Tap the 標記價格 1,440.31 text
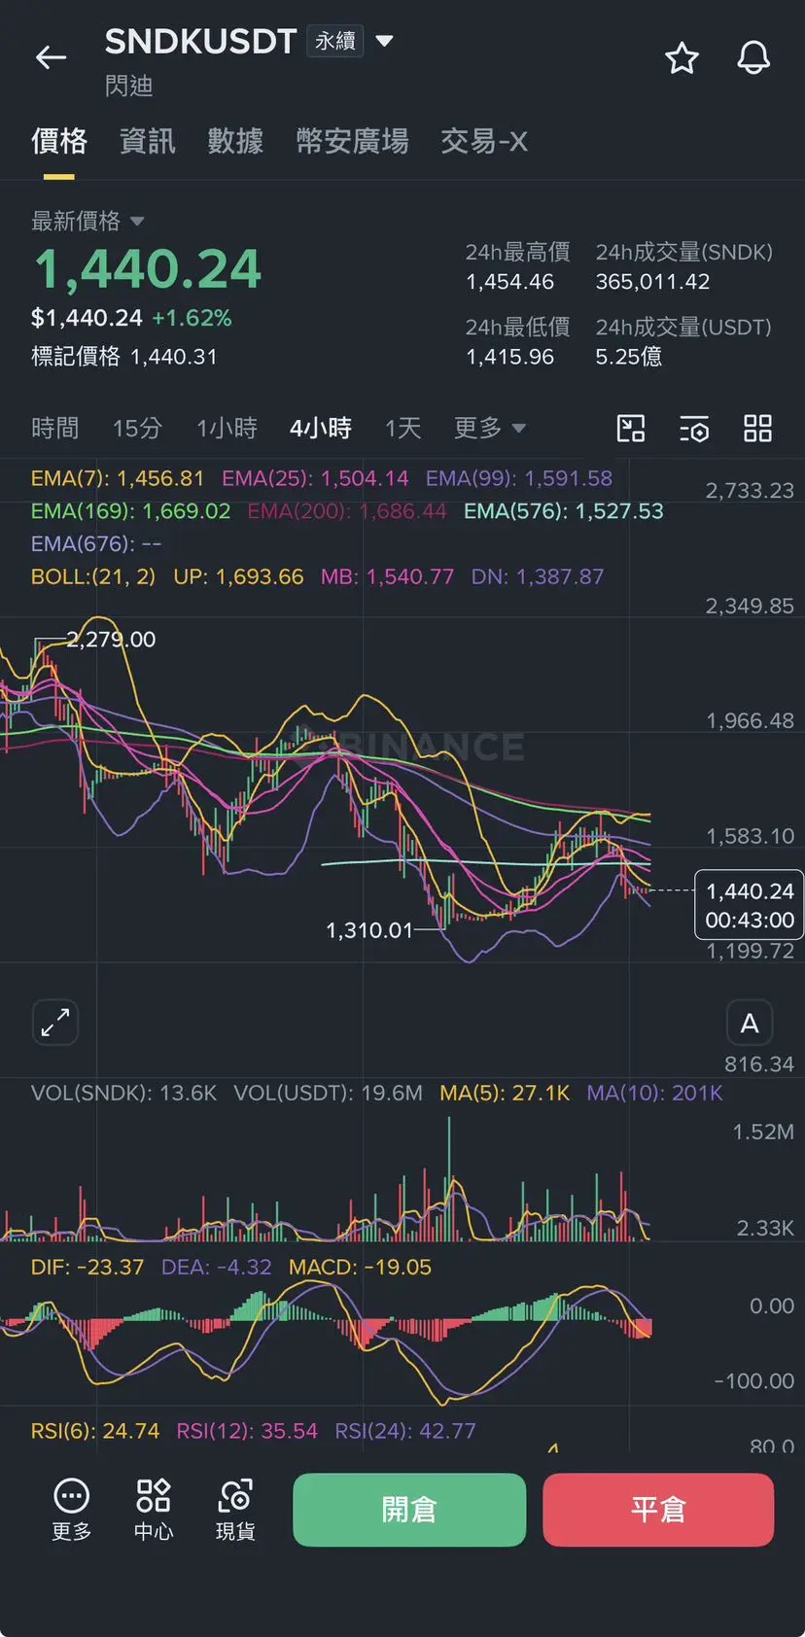Screen dimensions: 805x1637 coord(124,357)
